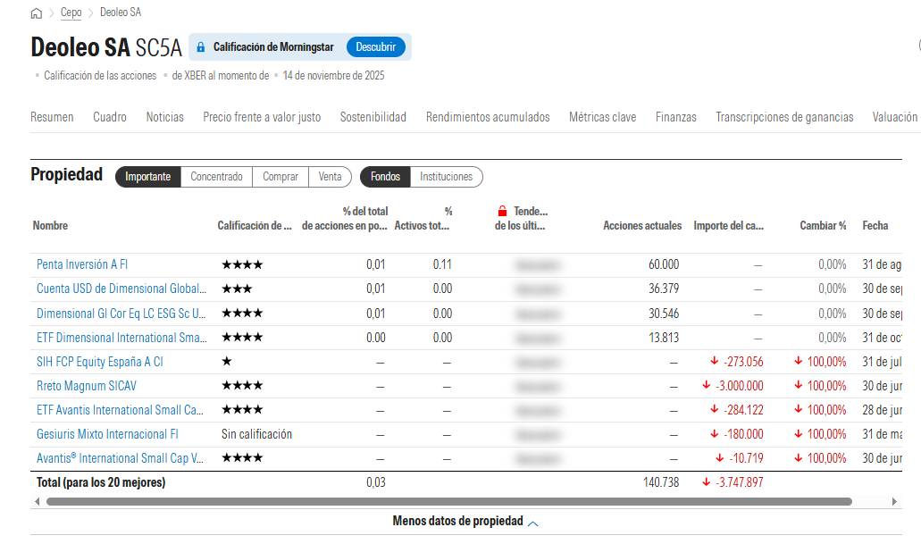Viewport: 921px width, 544px height.
Task: Switch to Instituciones holders view
Action: click(447, 177)
